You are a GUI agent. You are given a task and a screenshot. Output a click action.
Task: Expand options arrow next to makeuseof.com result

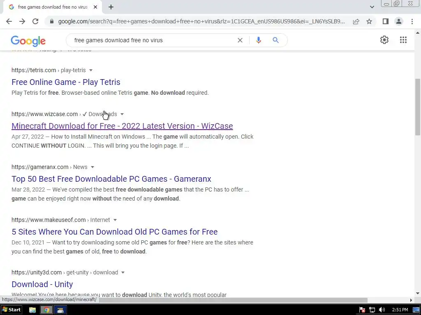(x=115, y=220)
